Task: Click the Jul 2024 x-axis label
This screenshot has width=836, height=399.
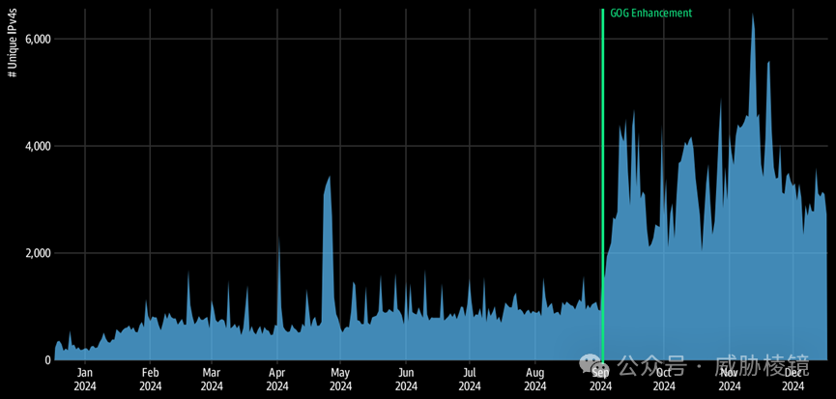Action: pos(470,379)
